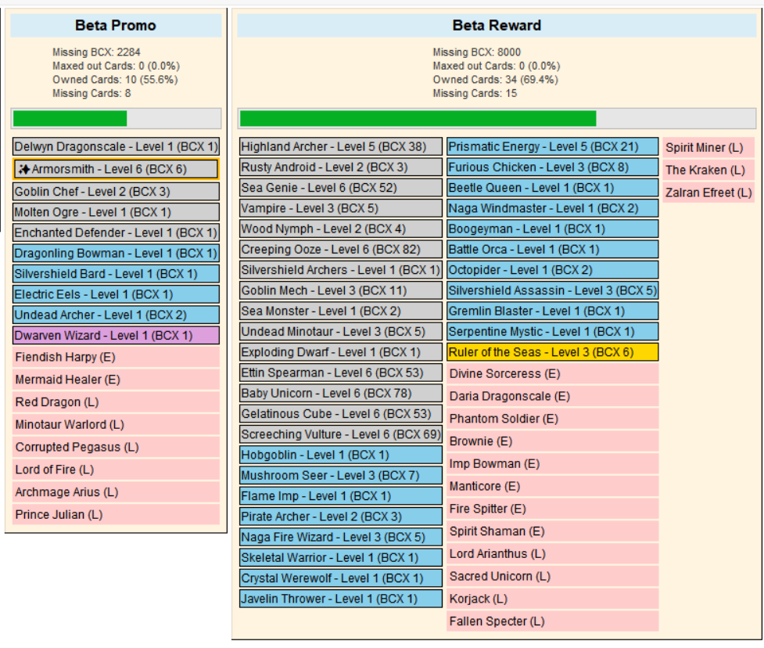The width and height of the screenshot is (764, 648).
Task: Click the Silvershield Assassin Level 3 card
Action: pyautogui.click(x=553, y=290)
